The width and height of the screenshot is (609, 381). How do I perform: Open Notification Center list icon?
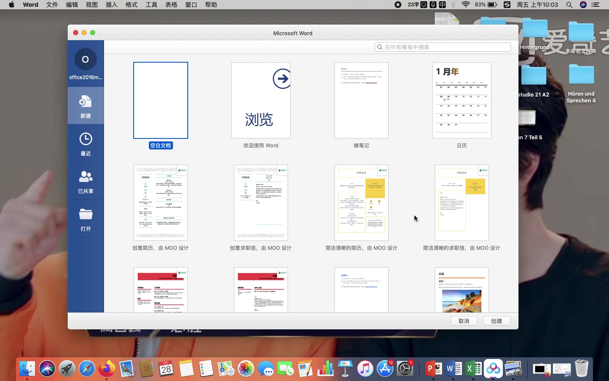click(596, 5)
